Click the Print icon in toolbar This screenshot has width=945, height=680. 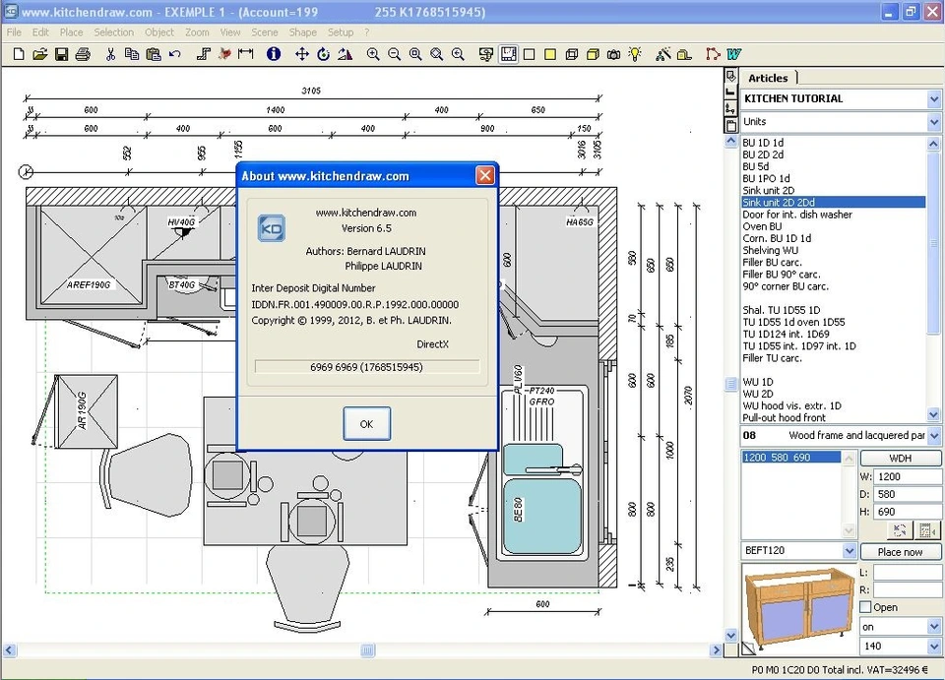[x=83, y=54]
